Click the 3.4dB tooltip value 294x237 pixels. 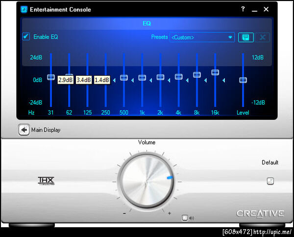pyautogui.click(x=84, y=80)
